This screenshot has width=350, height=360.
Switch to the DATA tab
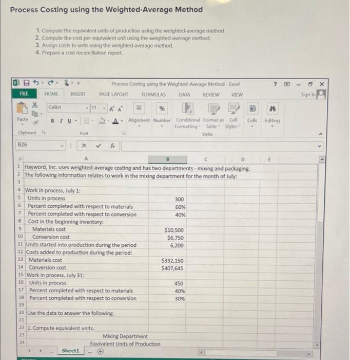(184, 95)
